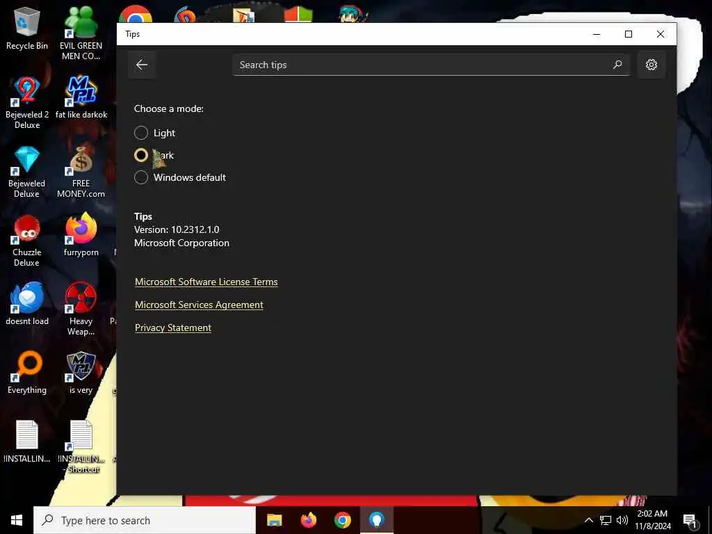Open Microsoft Services Agreement link
The width and height of the screenshot is (712, 534).
click(x=199, y=305)
